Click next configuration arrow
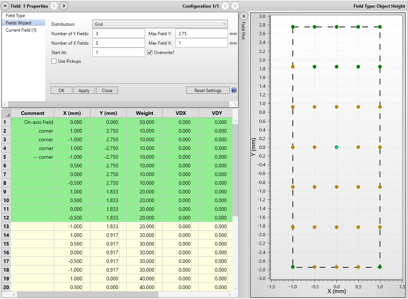 coord(235,6)
